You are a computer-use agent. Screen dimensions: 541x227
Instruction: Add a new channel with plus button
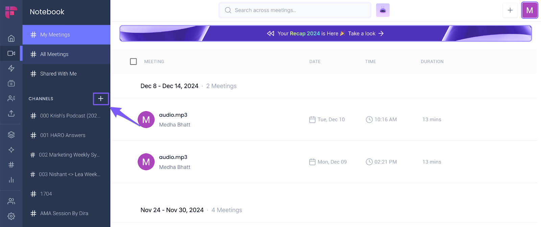point(101,99)
